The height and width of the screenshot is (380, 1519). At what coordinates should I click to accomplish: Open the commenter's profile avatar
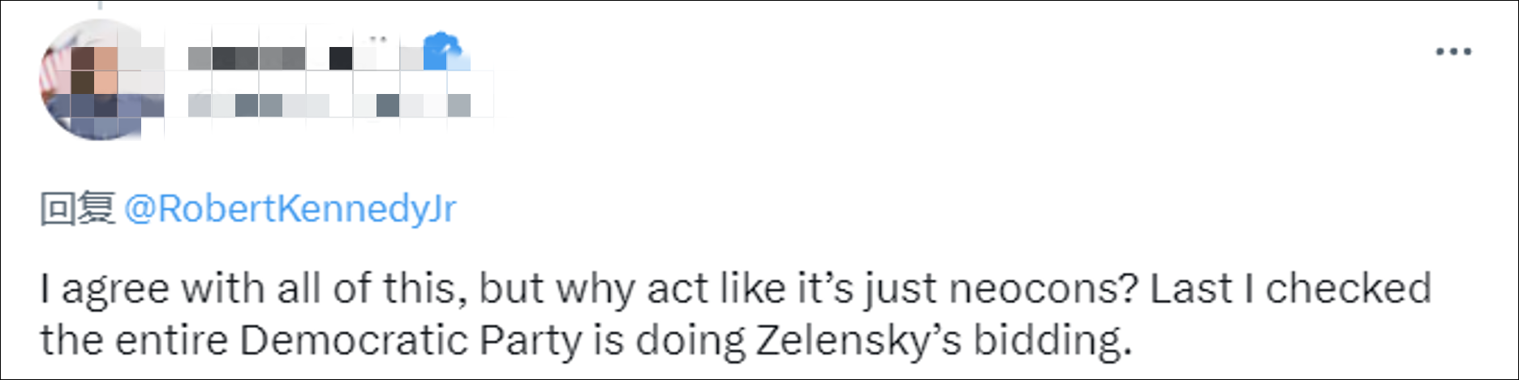pos(89,81)
